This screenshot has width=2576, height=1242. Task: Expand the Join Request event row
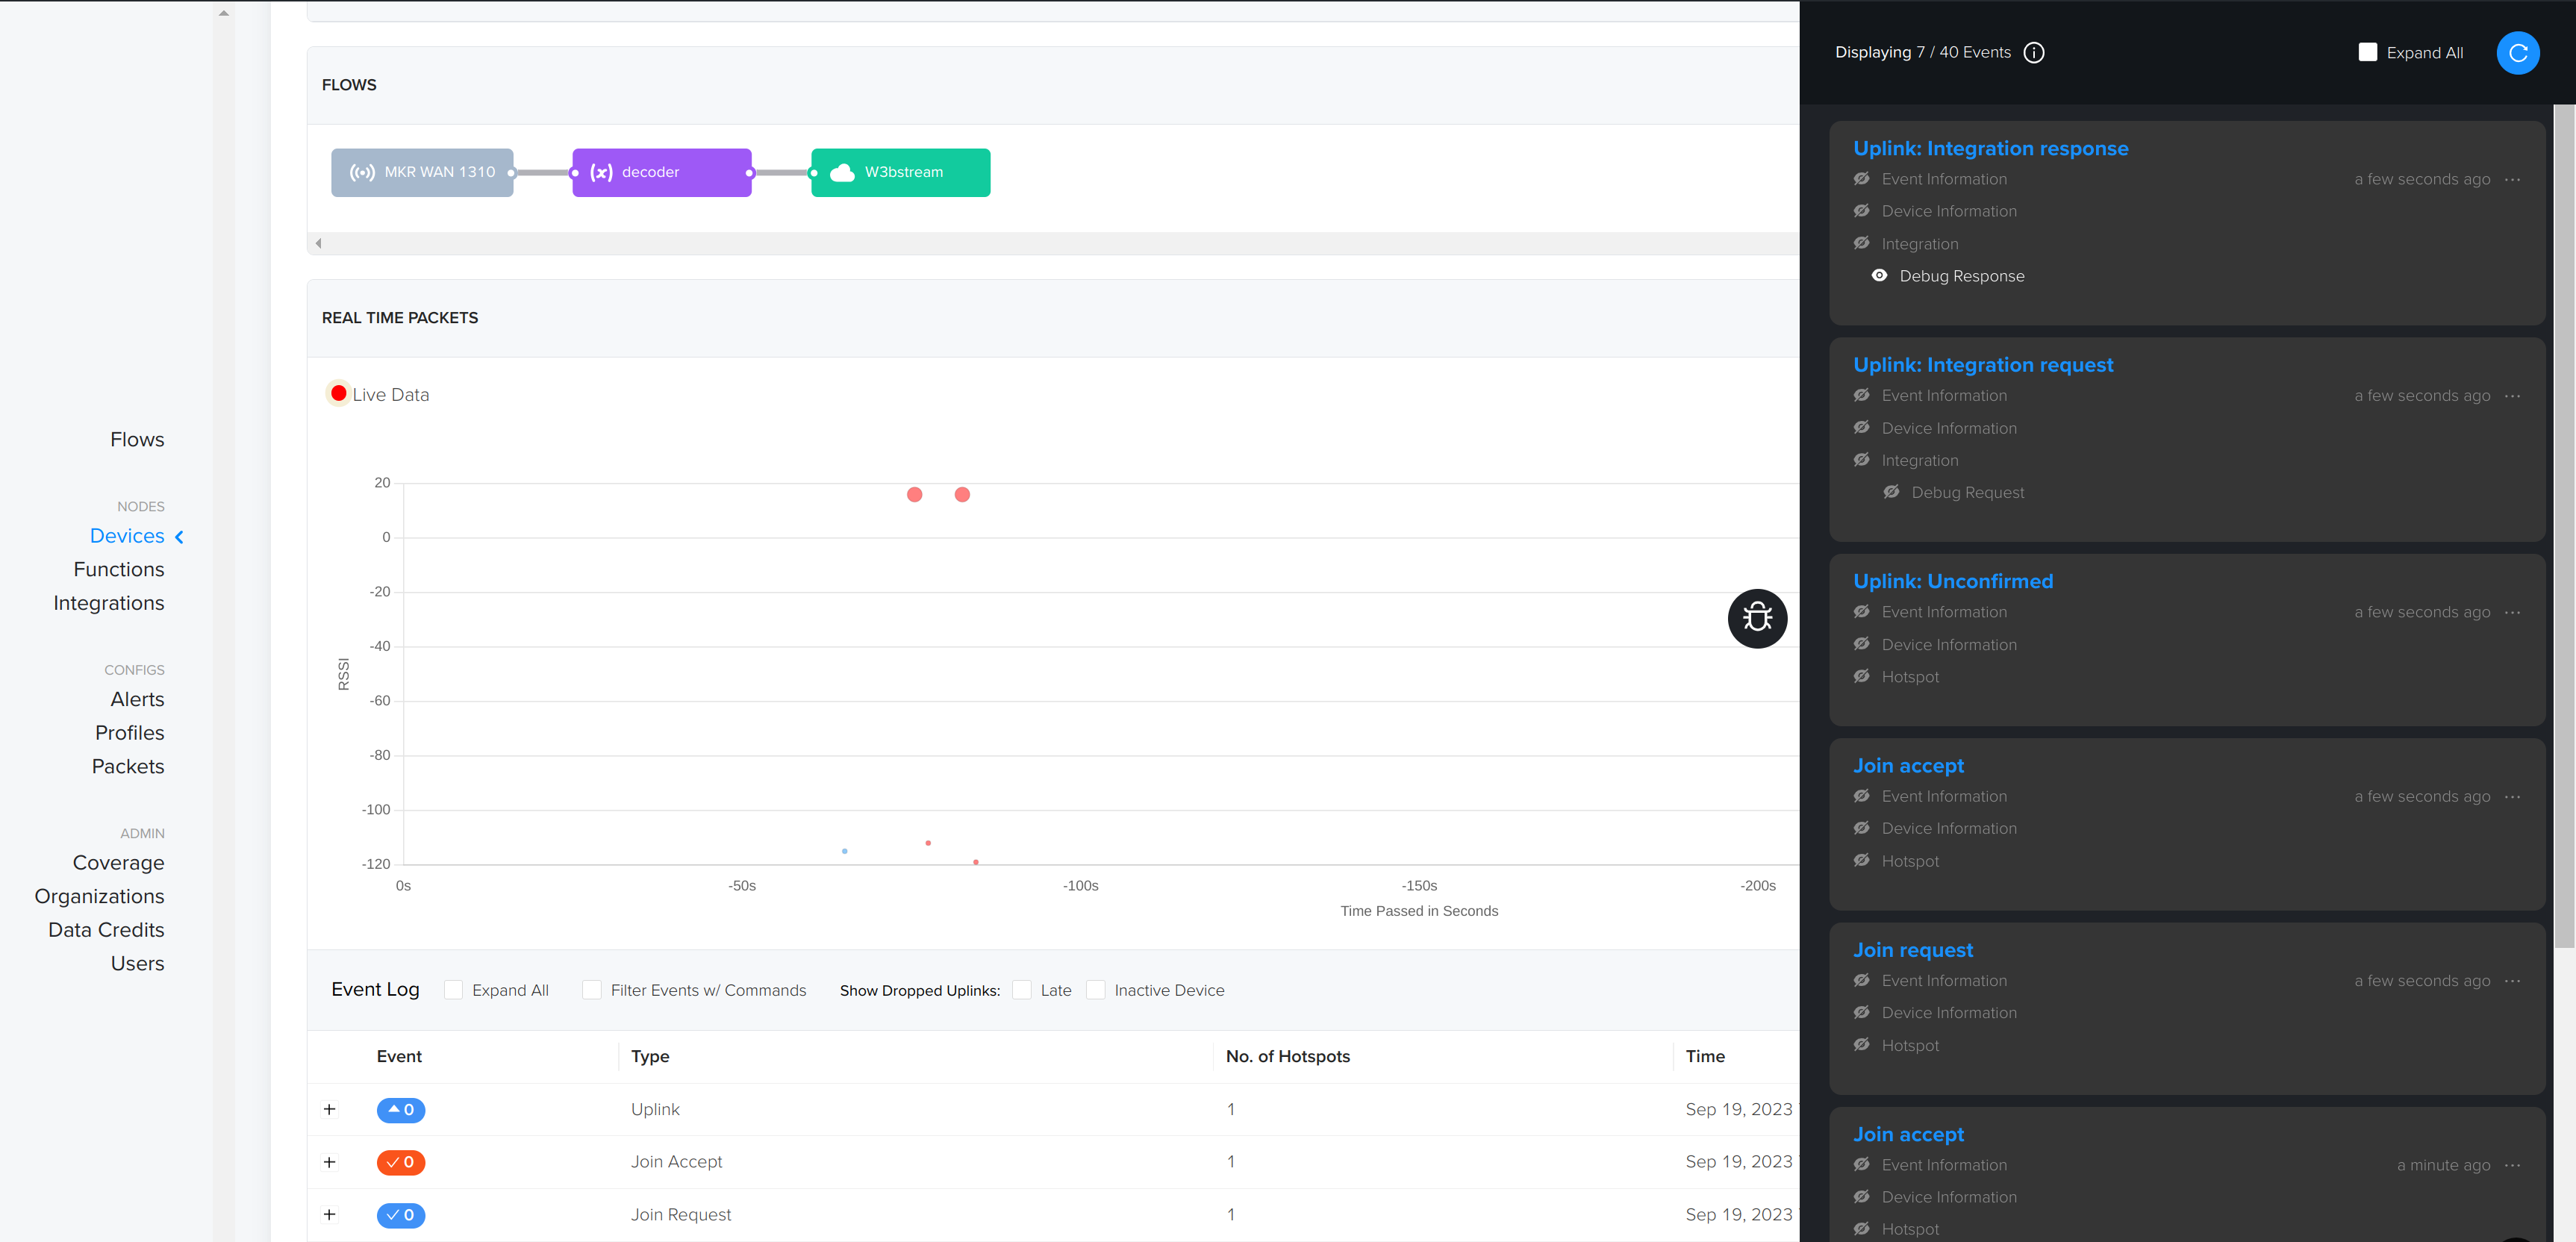coord(329,1215)
